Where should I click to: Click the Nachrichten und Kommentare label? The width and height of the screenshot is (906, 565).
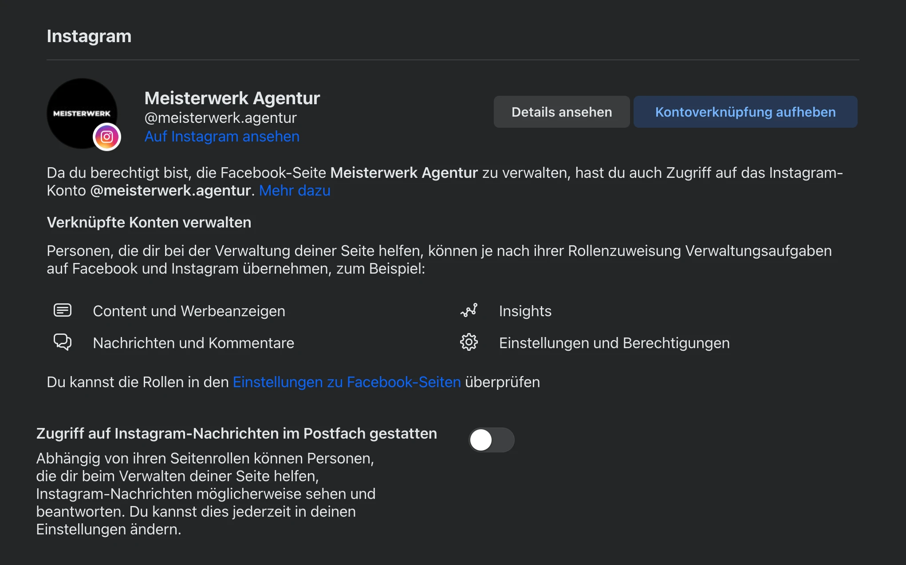tap(193, 343)
